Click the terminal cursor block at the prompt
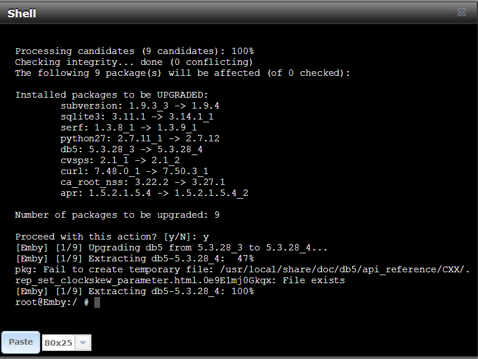The image size is (478, 359). [x=97, y=302]
